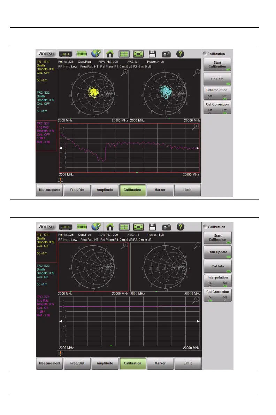276x415 pixels.
Task: Click camera screenshot icon in 18:11 screen
Action: (x=166, y=54)
